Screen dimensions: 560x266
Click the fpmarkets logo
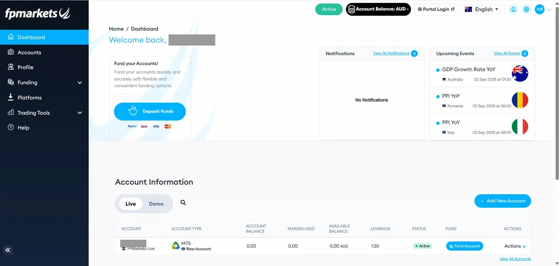38,13
